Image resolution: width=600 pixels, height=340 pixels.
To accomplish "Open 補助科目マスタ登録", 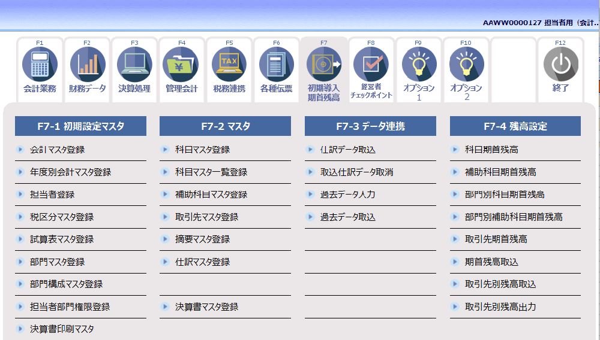I will click(x=211, y=195).
